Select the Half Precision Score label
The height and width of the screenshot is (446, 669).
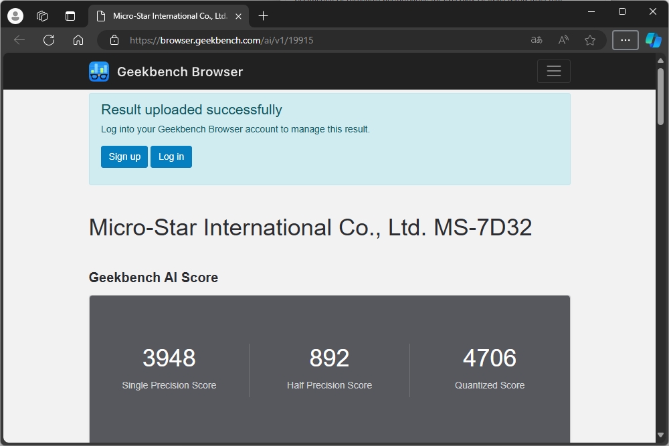click(329, 385)
